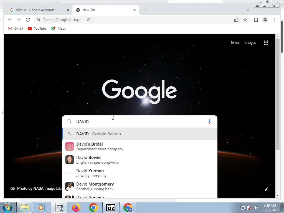Viewport: 284px width, 213px height.
Task: Start voice search with the microphone icon
Action: [209, 121]
